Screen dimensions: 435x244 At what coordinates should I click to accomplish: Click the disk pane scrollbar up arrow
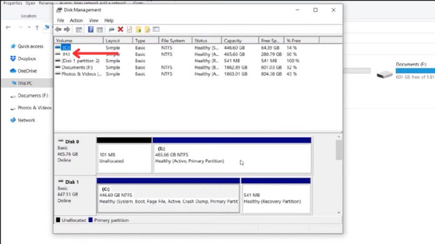pos(339,137)
